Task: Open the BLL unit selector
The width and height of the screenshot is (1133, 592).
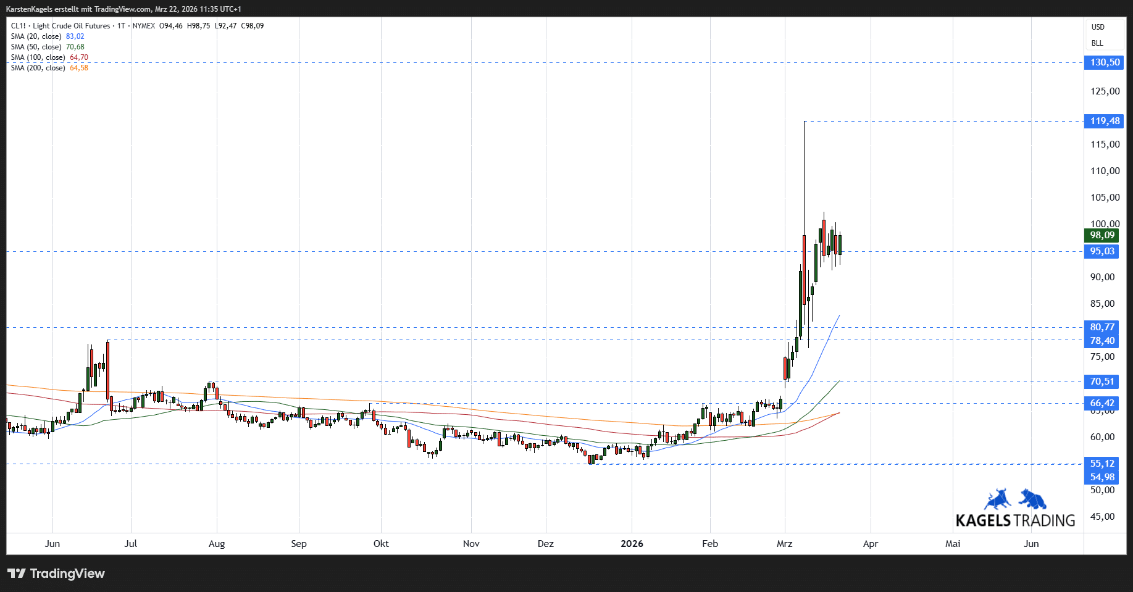Action: [x=1097, y=43]
